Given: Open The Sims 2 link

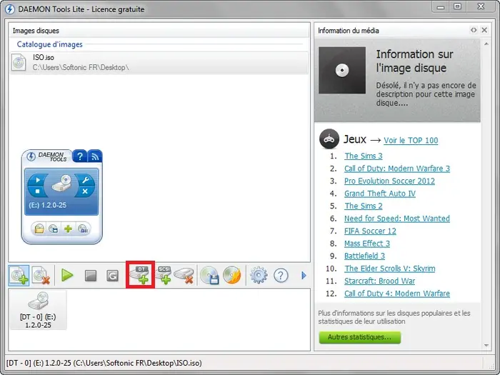Looking at the screenshot, I should (363, 206).
